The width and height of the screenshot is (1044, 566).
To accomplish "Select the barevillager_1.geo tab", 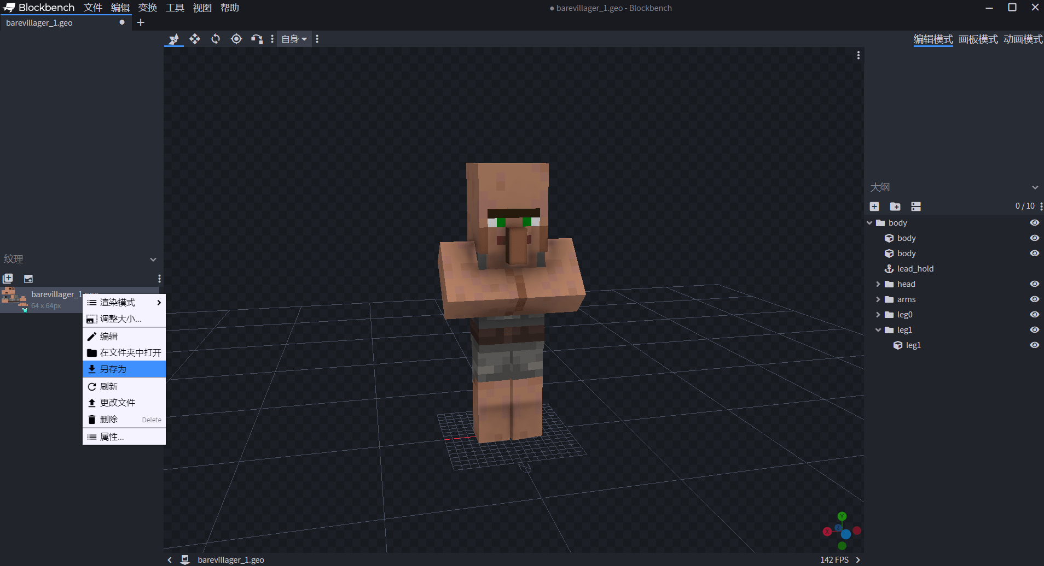I will [x=66, y=22].
